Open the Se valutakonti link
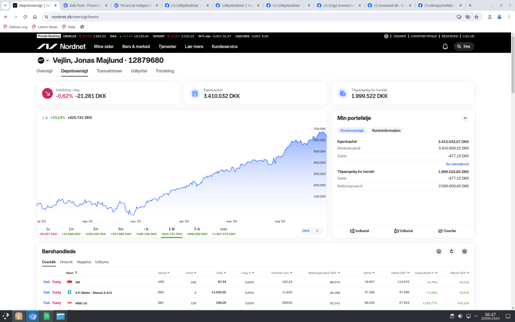The image size is (515, 322). pyautogui.click(x=457, y=164)
